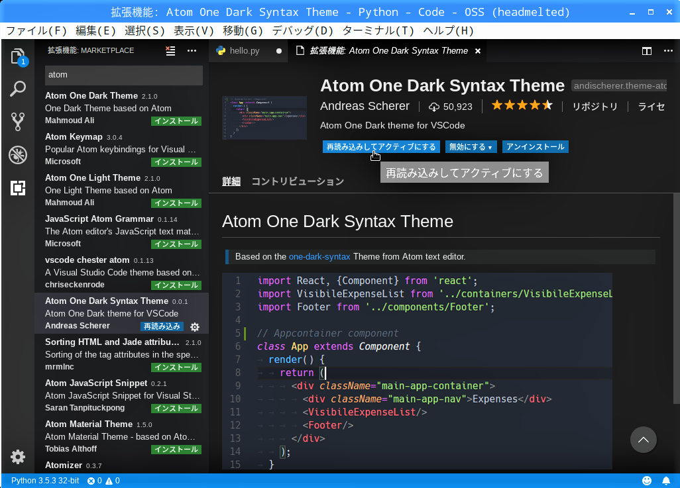Open the Source Control view icon

pyautogui.click(x=18, y=122)
